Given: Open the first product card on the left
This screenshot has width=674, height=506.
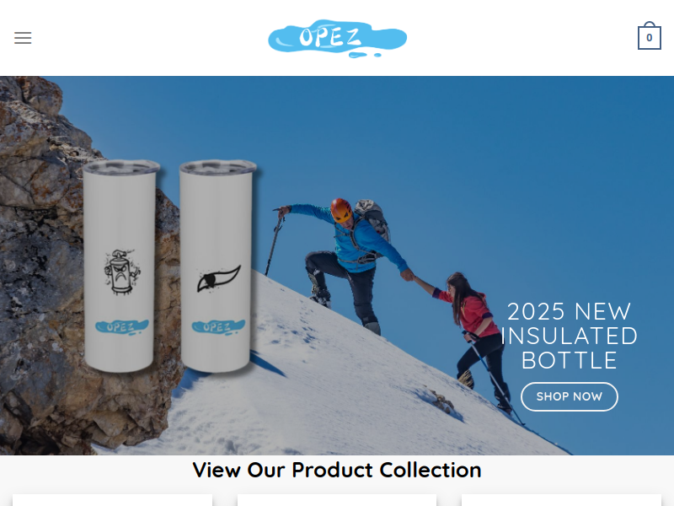Looking at the screenshot, I should [112, 500].
